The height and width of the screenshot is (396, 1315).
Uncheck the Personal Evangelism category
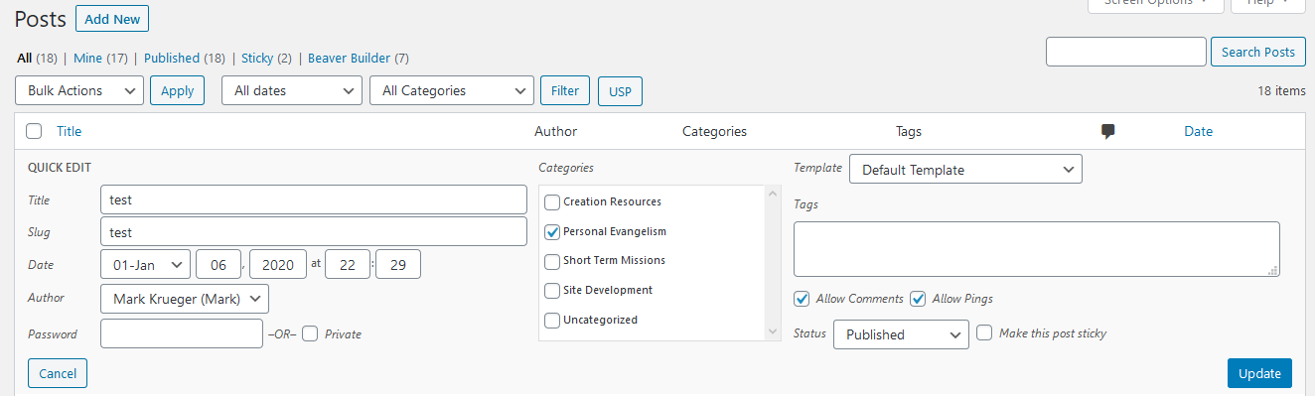click(552, 232)
